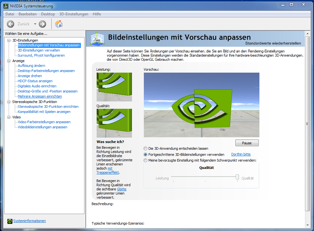314x231 pixels.
Task: Click the Pause button
Action: [x=247, y=143]
